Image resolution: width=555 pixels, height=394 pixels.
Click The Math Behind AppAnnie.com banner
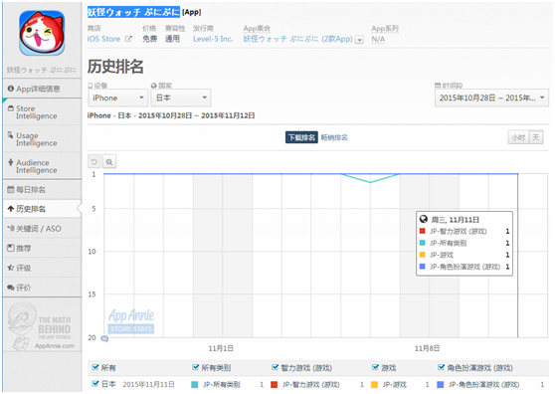(x=42, y=326)
